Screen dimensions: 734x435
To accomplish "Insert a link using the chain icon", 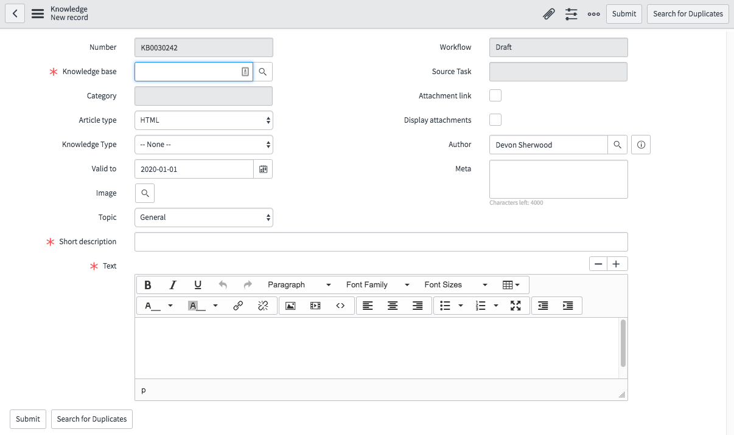I will tap(238, 306).
